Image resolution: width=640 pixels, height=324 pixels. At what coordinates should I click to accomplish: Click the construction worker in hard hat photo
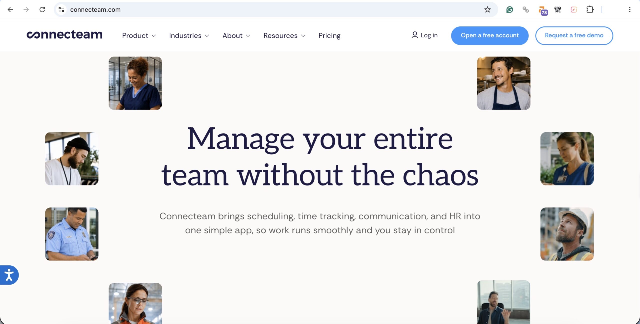pyautogui.click(x=567, y=234)
